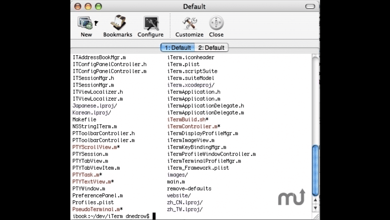
Task: Click the PreferencePanel.m entry
Action: (98, 196)
